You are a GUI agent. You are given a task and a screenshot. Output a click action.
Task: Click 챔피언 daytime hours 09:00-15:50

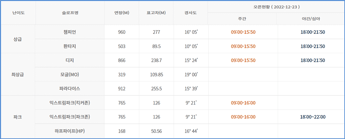[243, 32]
